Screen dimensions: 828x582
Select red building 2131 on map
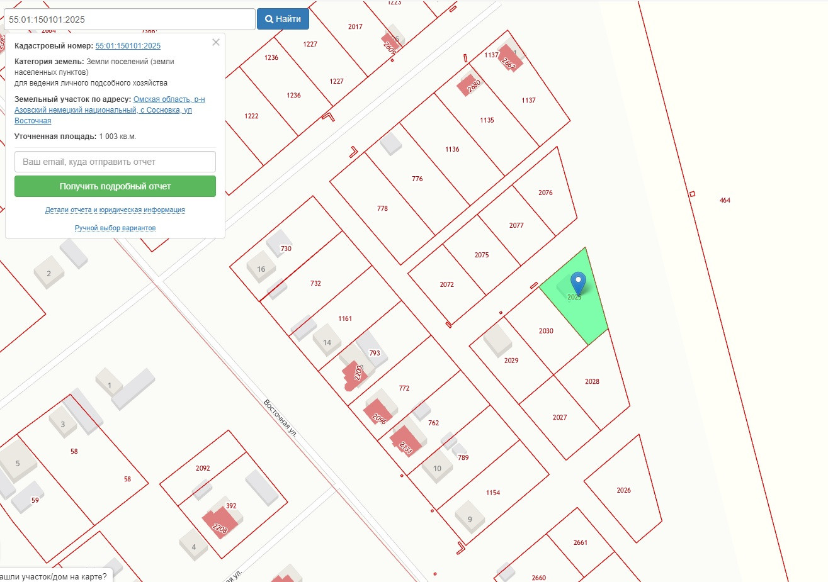(x=406, y=441)
